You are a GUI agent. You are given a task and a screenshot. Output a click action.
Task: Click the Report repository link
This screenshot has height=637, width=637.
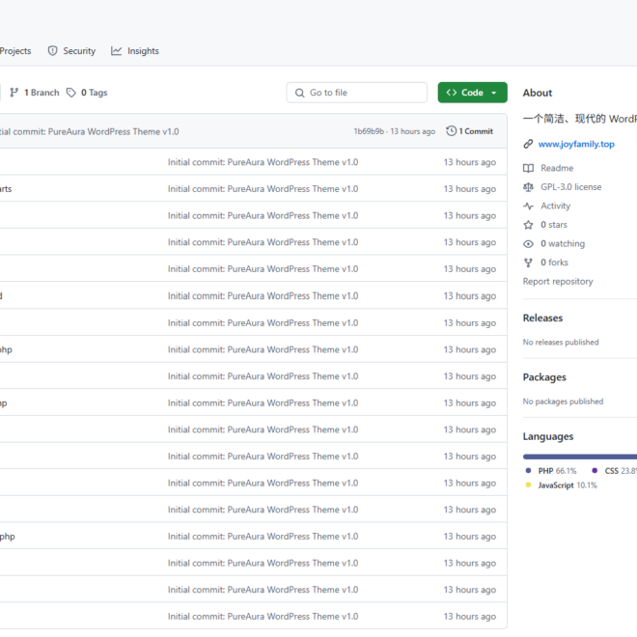pyautogui.click(x=558, y=281)
